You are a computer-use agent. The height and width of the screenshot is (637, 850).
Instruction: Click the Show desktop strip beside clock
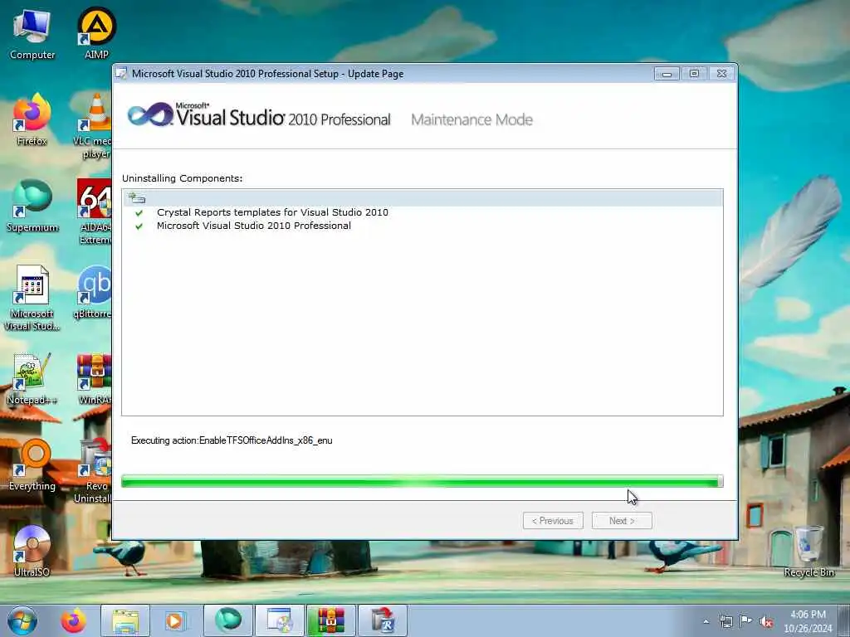[845, 620]
